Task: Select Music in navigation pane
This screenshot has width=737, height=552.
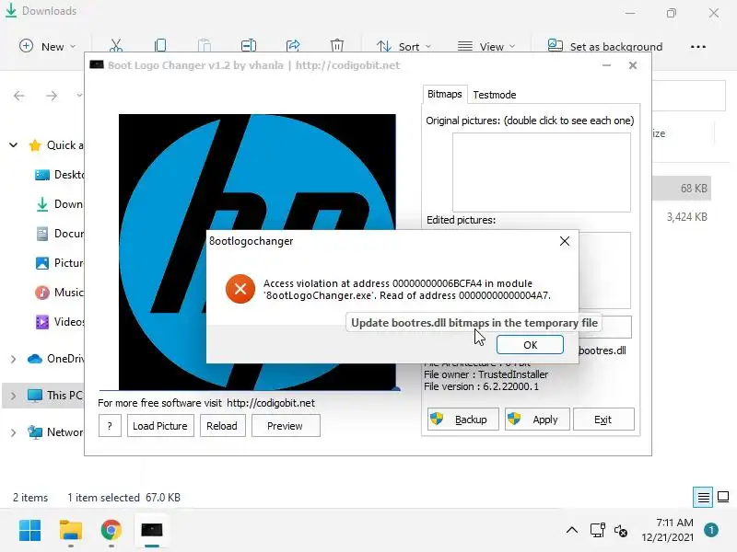Action: [x=59, y=293]
